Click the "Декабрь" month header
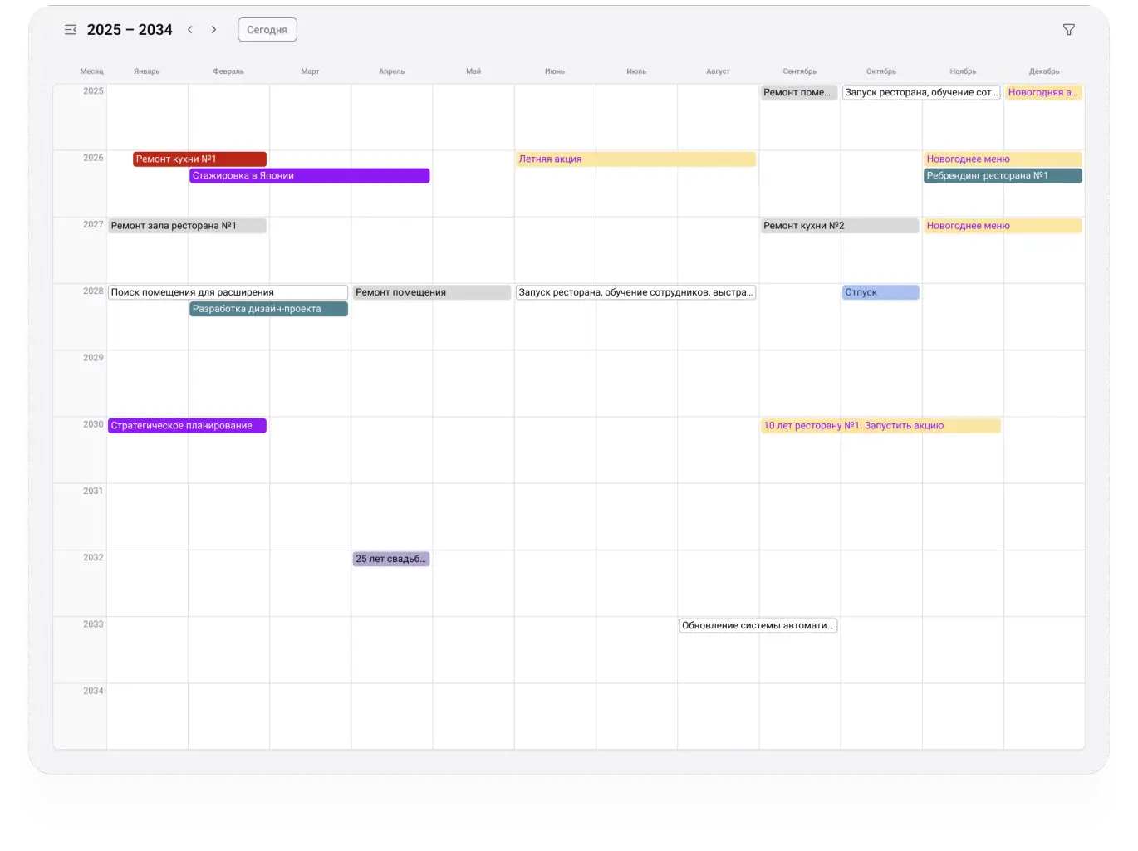 [x=1045, y=71]
